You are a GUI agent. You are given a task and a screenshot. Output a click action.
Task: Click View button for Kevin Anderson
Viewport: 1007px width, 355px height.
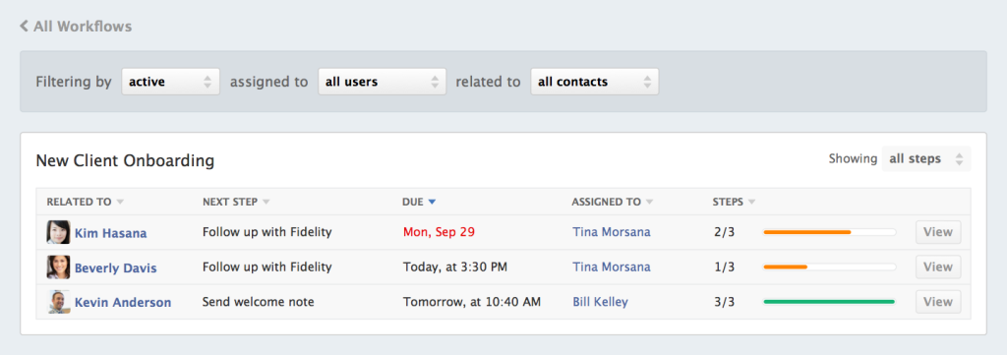click(x=938, y=302)
